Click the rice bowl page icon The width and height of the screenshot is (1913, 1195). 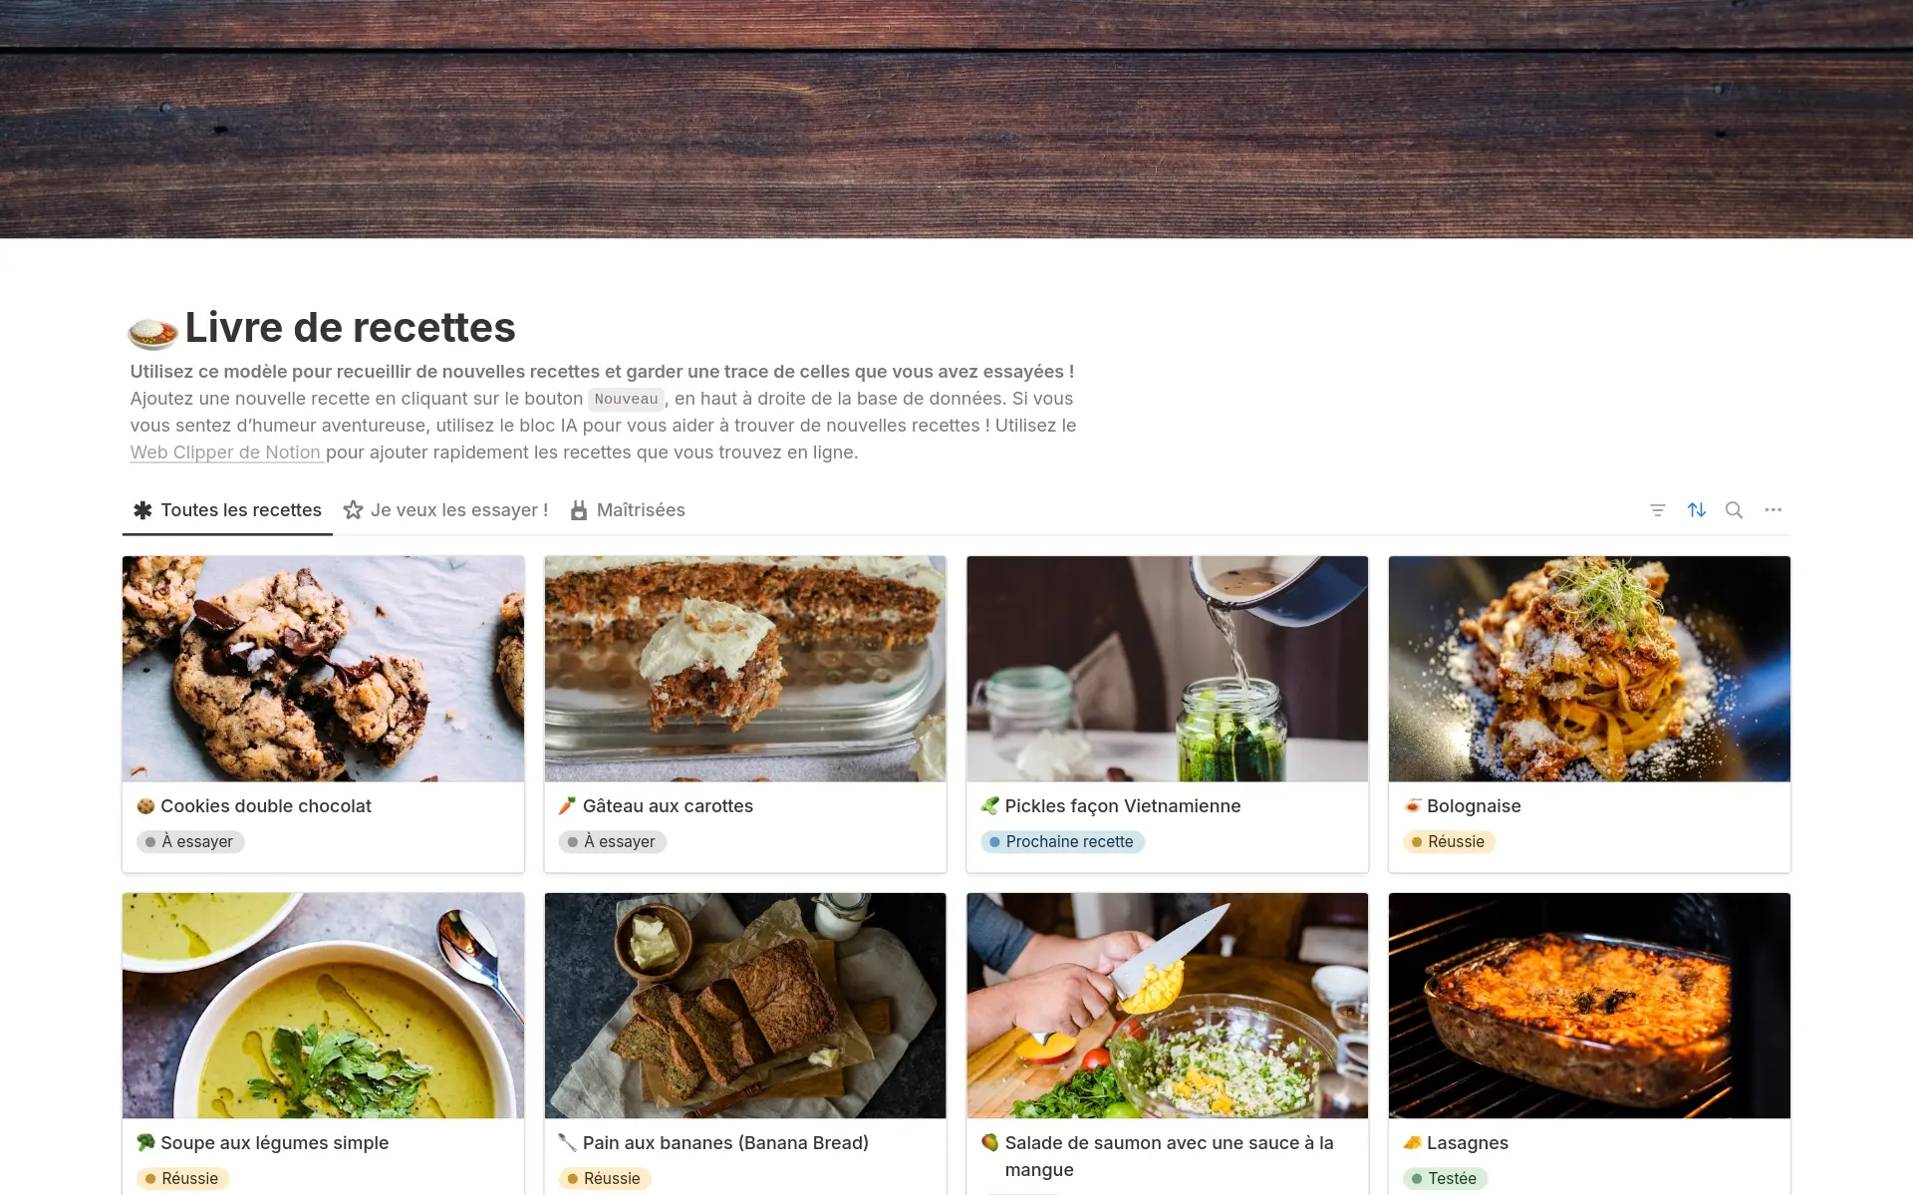[152, 331]
